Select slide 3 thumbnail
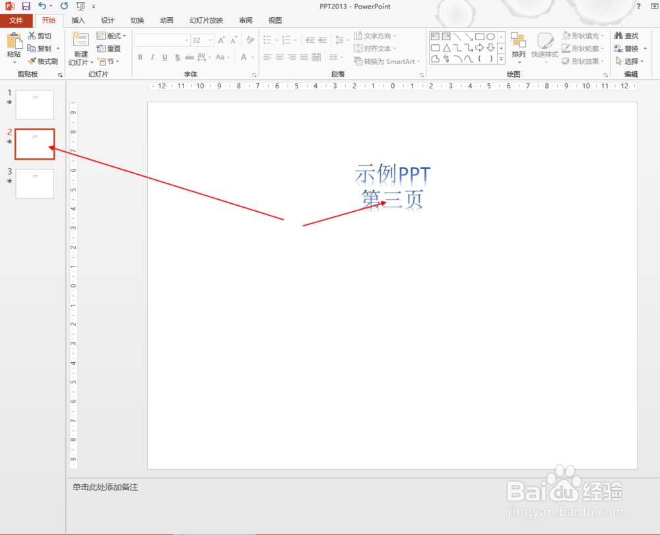This screenshot has height=535, width=660. [x=34, y=183]
